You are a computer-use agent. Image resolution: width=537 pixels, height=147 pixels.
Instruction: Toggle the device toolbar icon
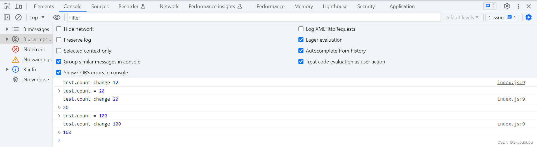point(19,6)
